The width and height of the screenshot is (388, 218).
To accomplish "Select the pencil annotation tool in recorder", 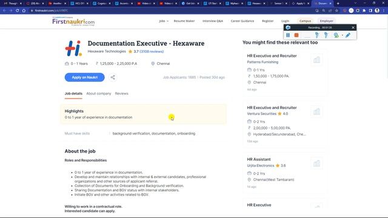I will (x=348, y=35).
